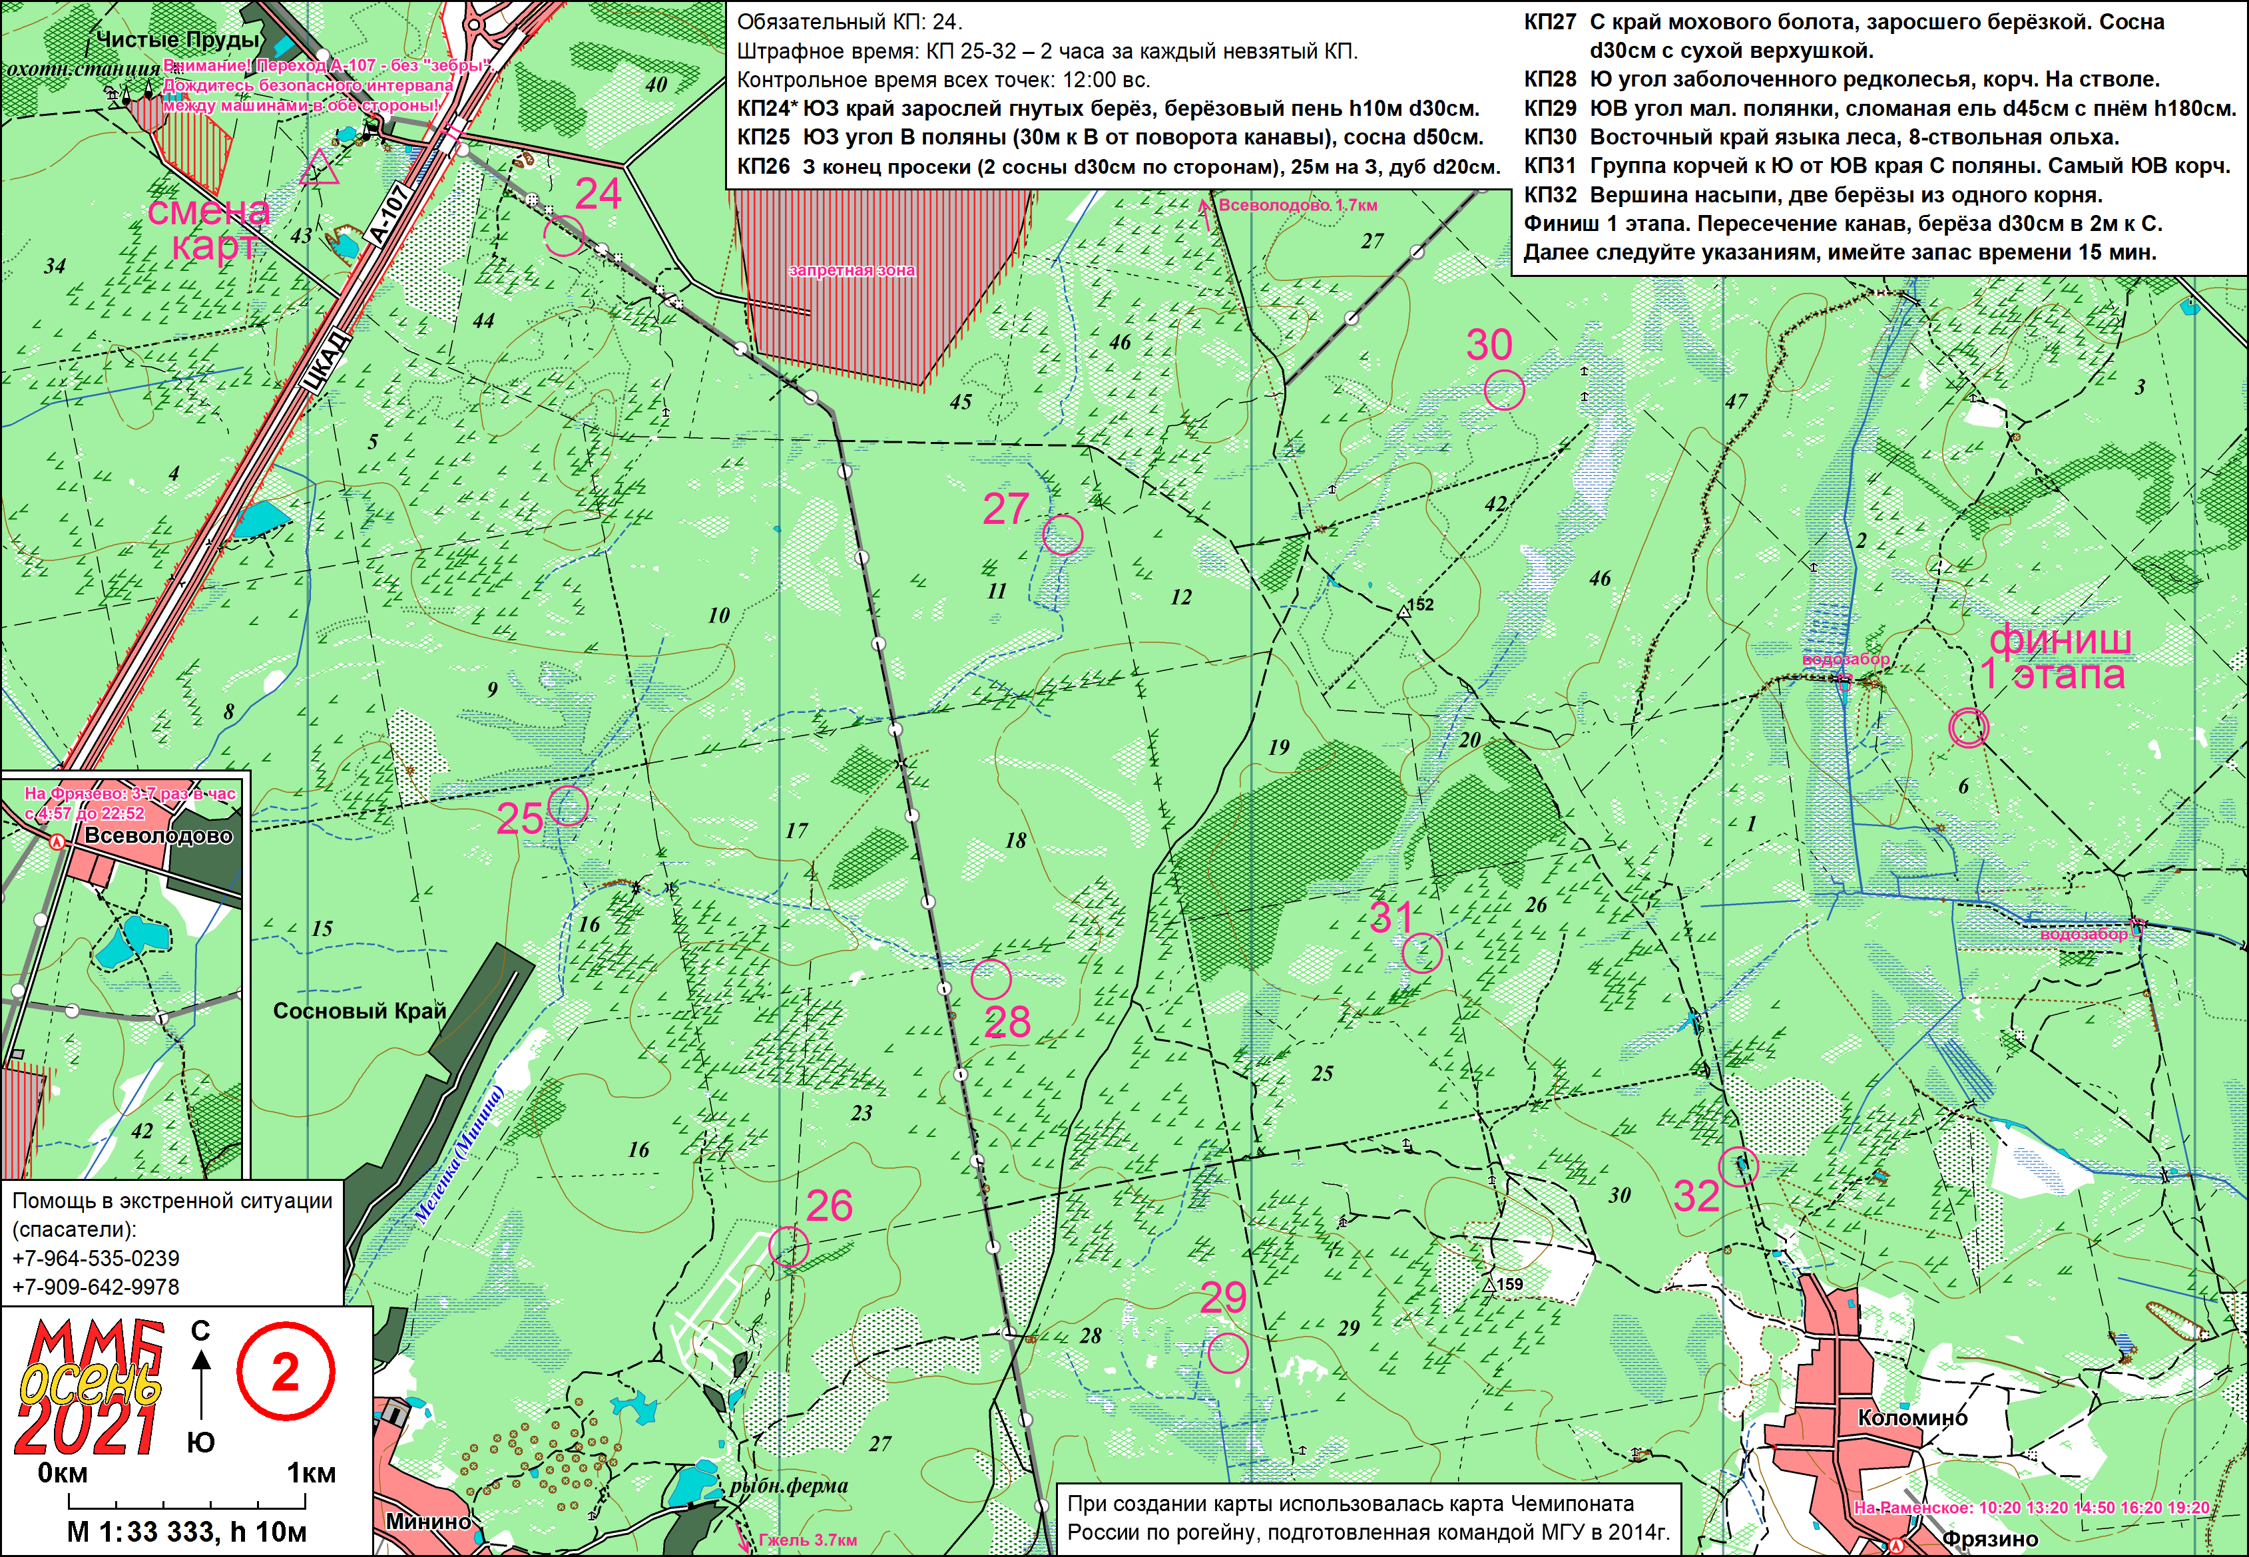Click the finish double-circle marker
This screenshot has width=2249, height=1557.
1968,728
